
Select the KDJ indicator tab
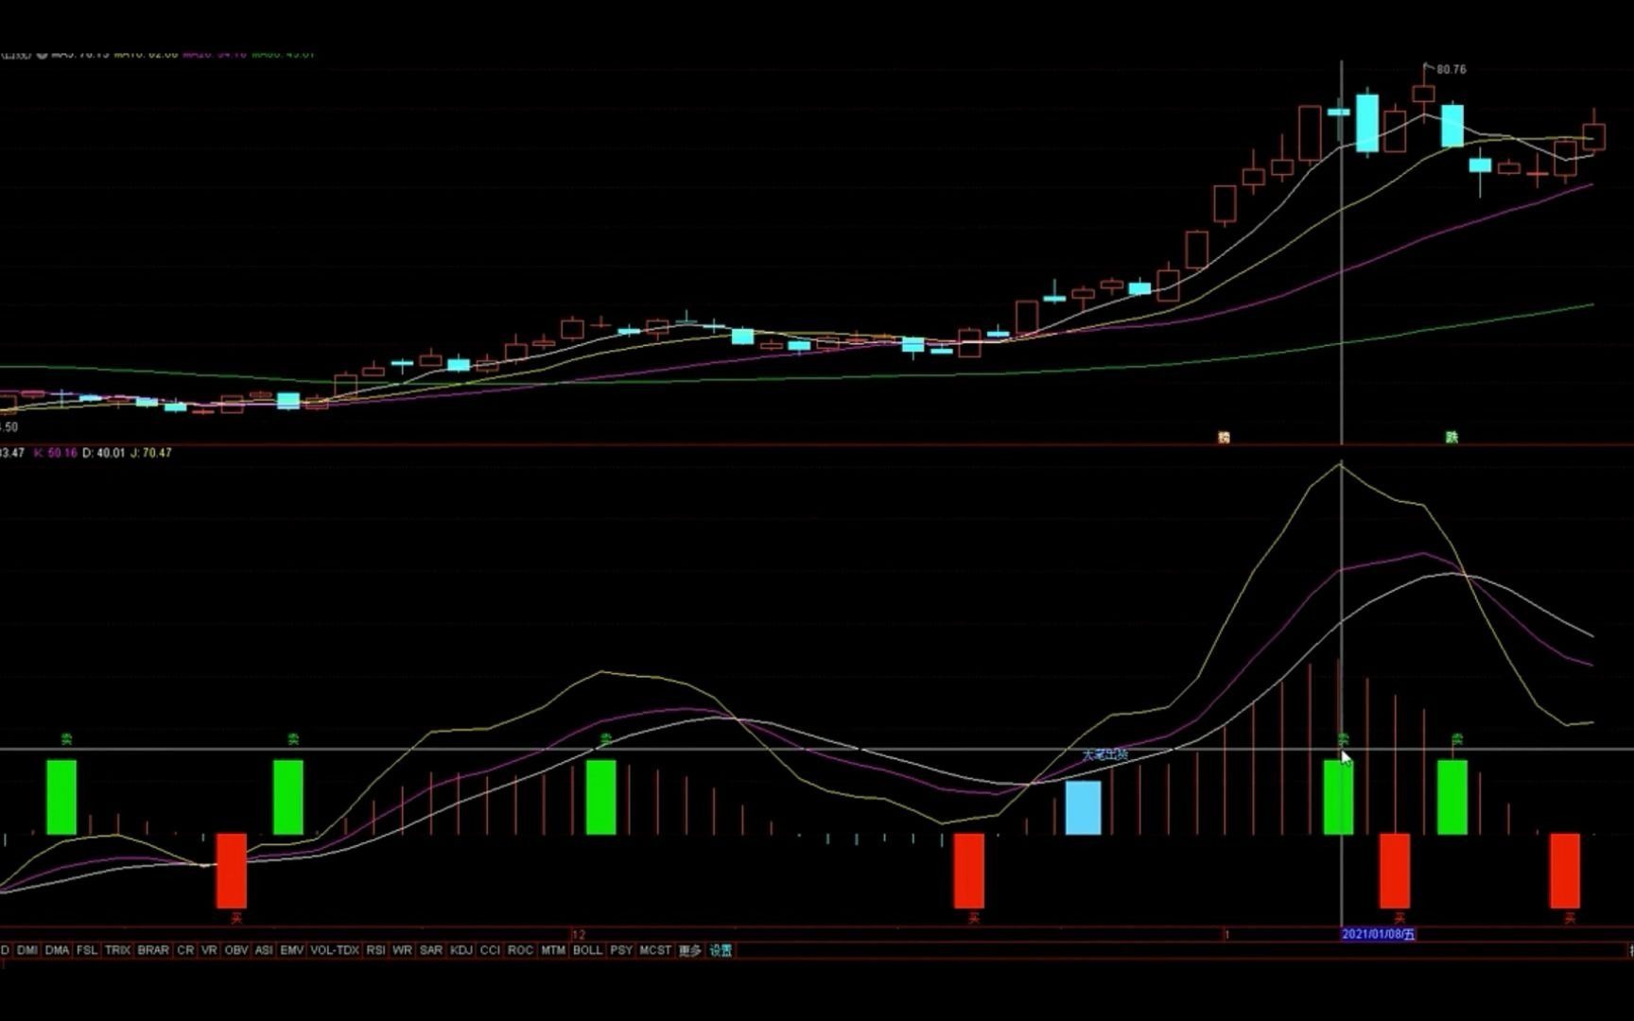coord(461,950)
